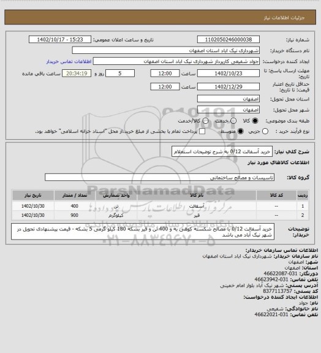Select the قیر row name cell

click(x=197, y=216)
